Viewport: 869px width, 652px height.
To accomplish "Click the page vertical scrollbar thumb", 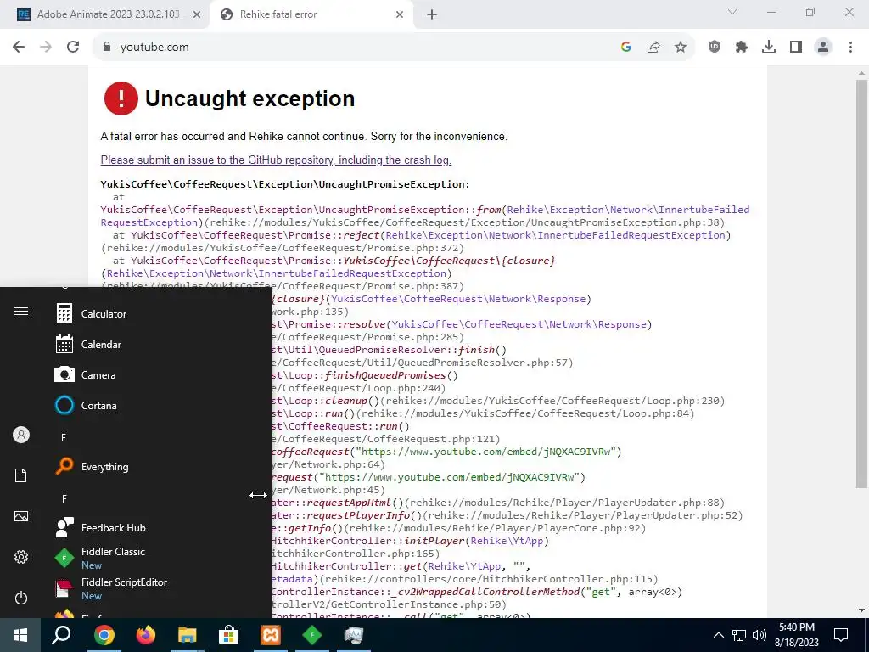I will pyautogui.click(x=861, y=284).
